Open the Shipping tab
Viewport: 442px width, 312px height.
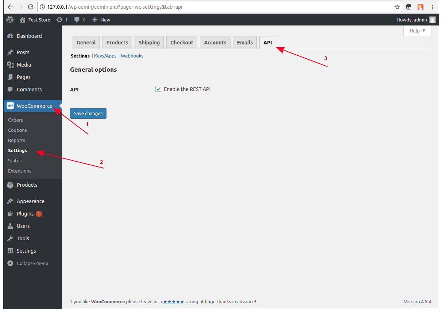(149, 43)
